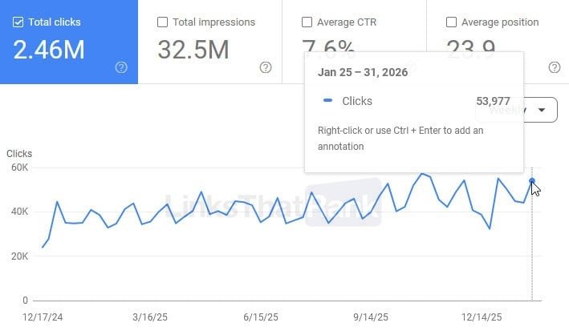Screen dimensions: 569x335
Task: Open the Weekly granularity dropdown arrow
Action: pos(543,110)
